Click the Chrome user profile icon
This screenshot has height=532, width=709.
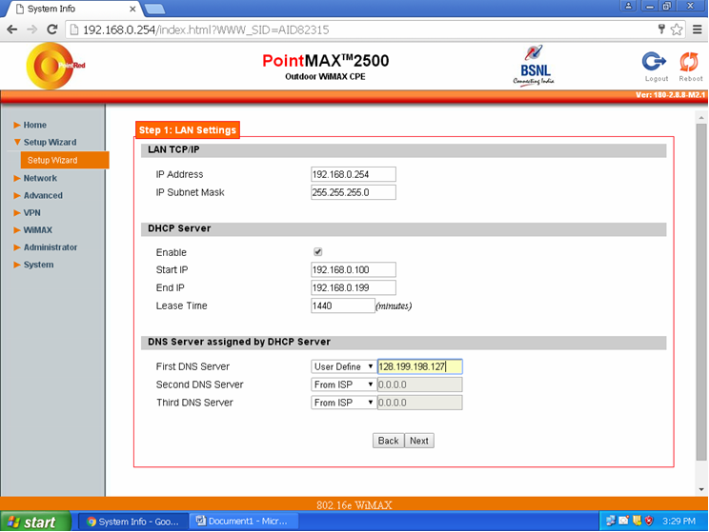click(x=628, y=6)
